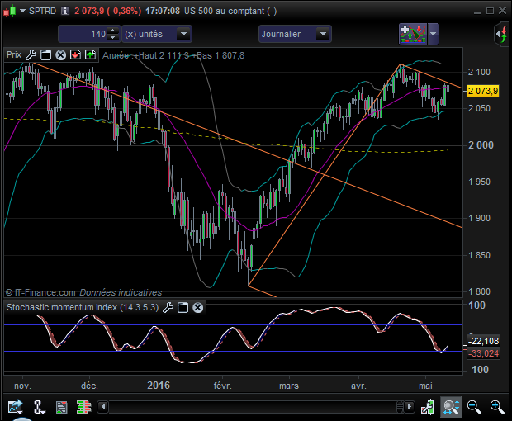Click the scrollbar handle grip
This screenshot has height=421, width=512.
click(400, 407)
